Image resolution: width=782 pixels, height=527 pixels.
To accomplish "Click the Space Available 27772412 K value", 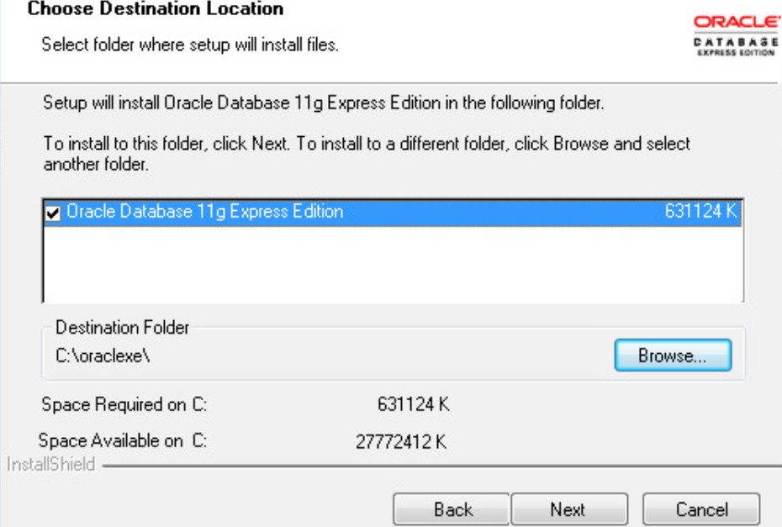I will coord(401,441).
